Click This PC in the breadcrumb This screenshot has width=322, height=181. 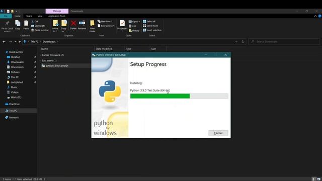[34, 42]
